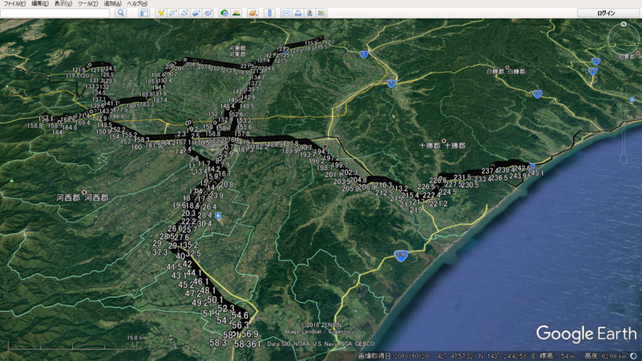Select the add path tool
This screenshot has width=642, height=361.
[184, 13]
